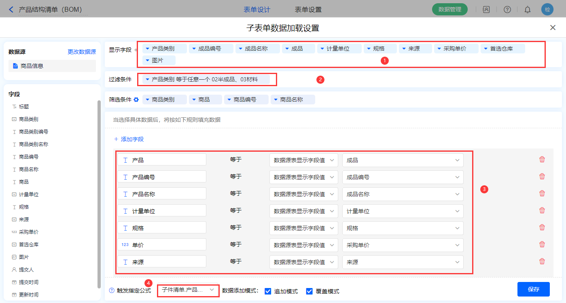
Task: Switch to the 表单设置 tab
Action: 308,9
